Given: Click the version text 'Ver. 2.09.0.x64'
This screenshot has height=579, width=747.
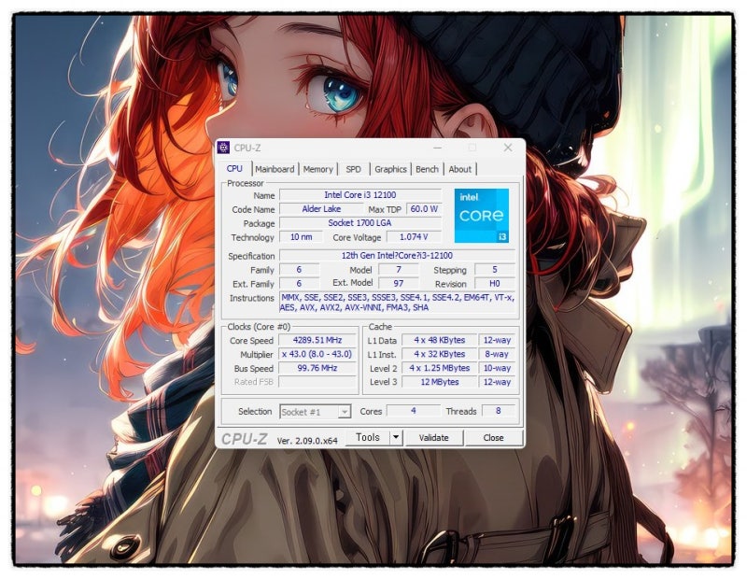Looking at the screenshot, I should click(x=307, y=441).
